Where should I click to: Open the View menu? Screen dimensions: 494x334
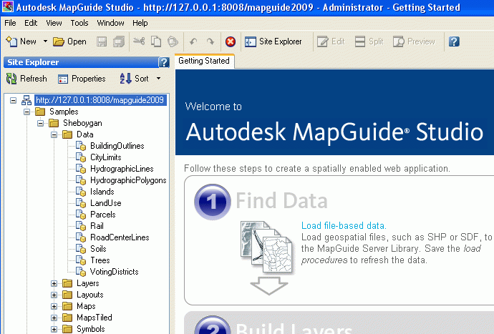(54, 23)
